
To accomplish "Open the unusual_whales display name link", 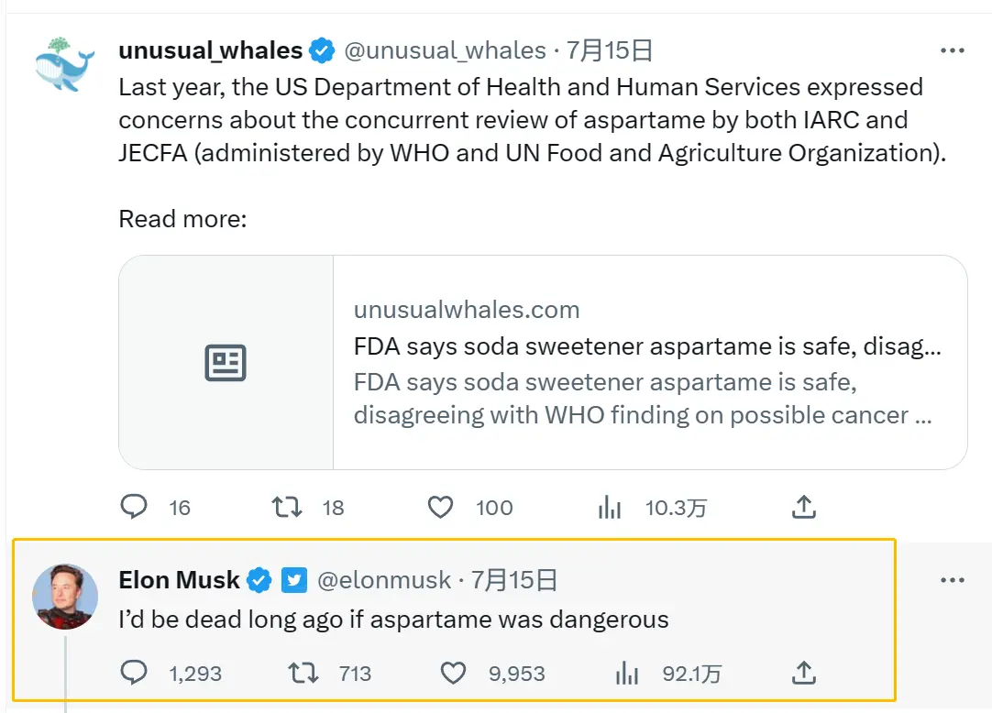I will click(210, 50).
